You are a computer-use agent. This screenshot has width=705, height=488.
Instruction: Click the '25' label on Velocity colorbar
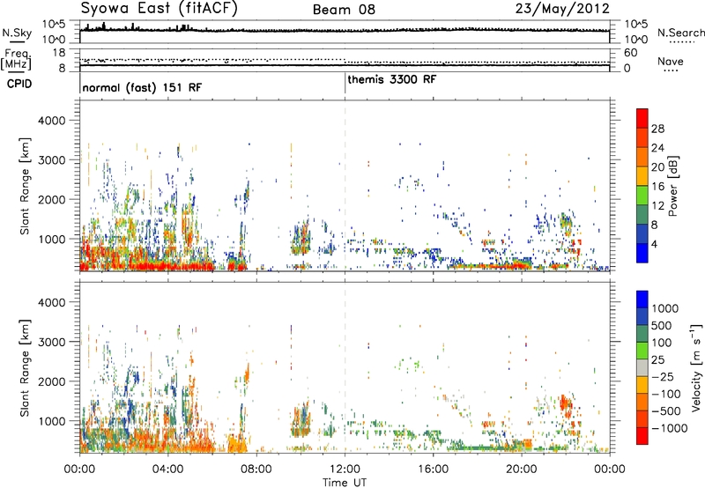[x=657, y=359]
